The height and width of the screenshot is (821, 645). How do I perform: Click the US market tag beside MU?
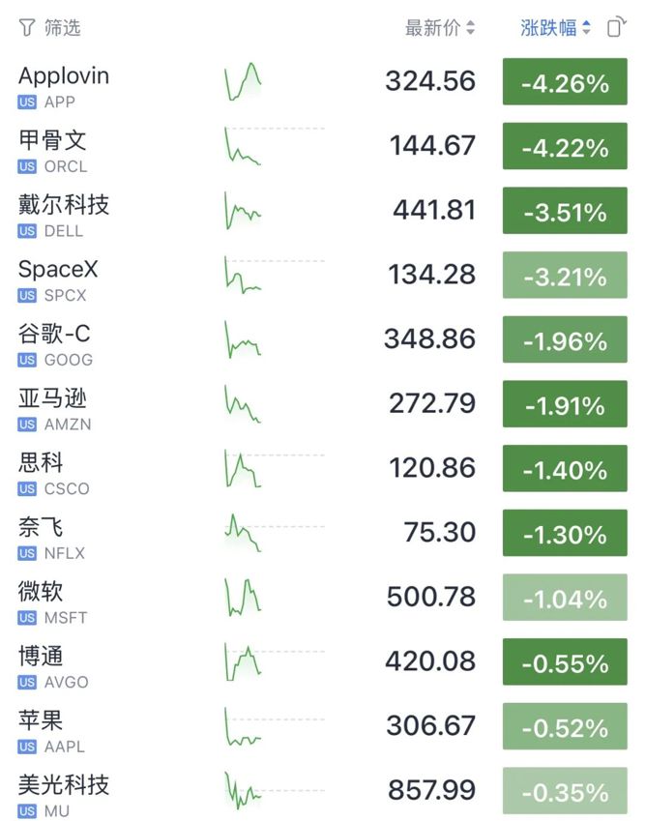point(27,811)
